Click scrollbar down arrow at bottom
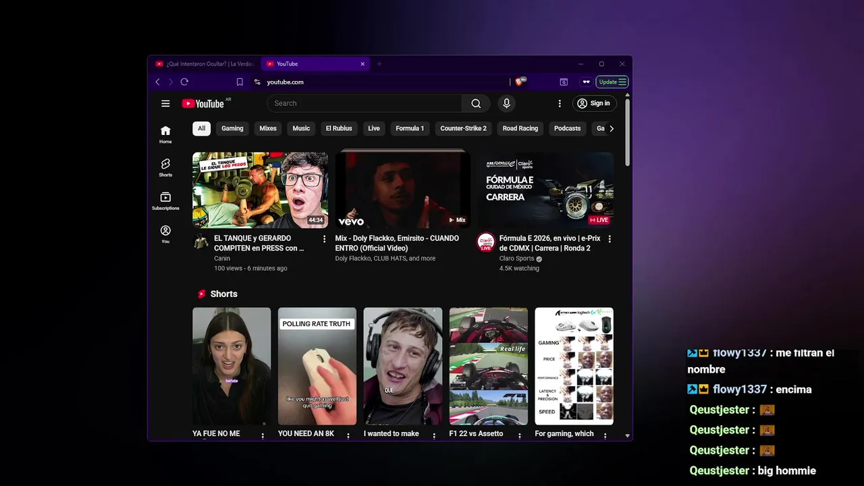The width and height of the screenshot is (864, 486). click(x=627, y=436)
